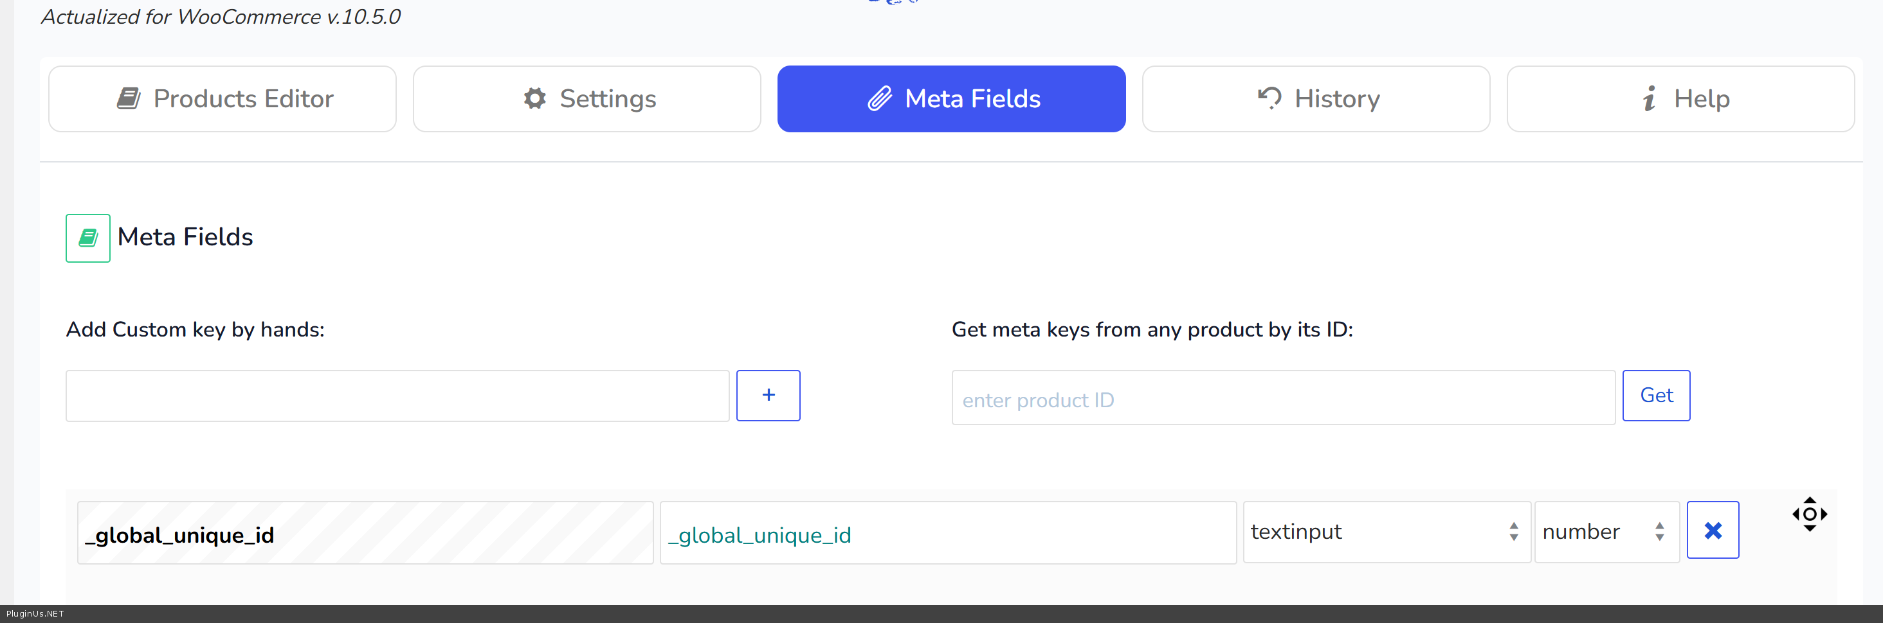Screen dimensions: 1883x623
Task: Edit the teal _global_unique_id title field
Action: point(947,533)
